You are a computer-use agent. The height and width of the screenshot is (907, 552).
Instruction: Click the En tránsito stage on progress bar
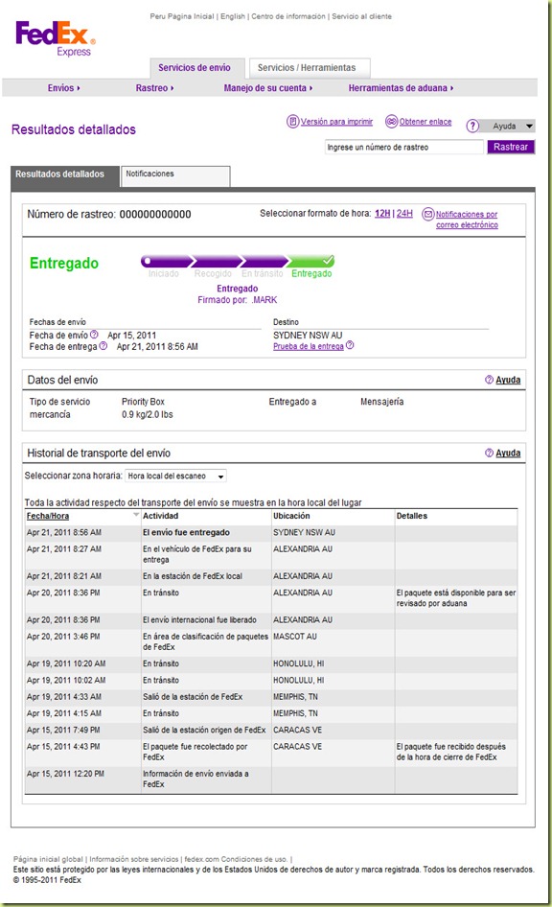pyautogui.click(x=263, y=273)
